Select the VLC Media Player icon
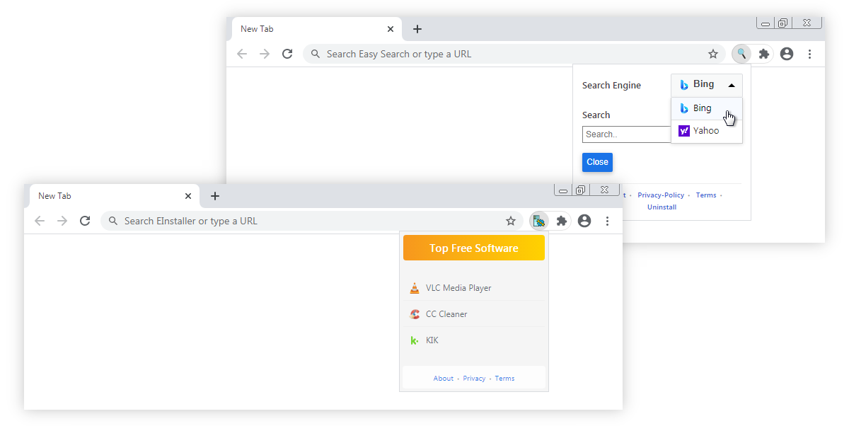Screen dimensions: 849x426 (x=415, y=287)
